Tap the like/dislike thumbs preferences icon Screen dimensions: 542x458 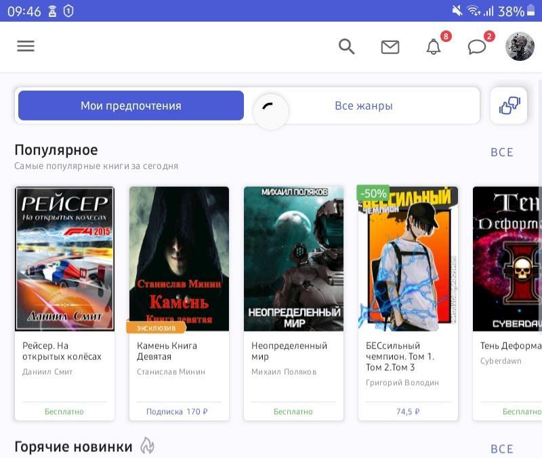coord(509,106)
